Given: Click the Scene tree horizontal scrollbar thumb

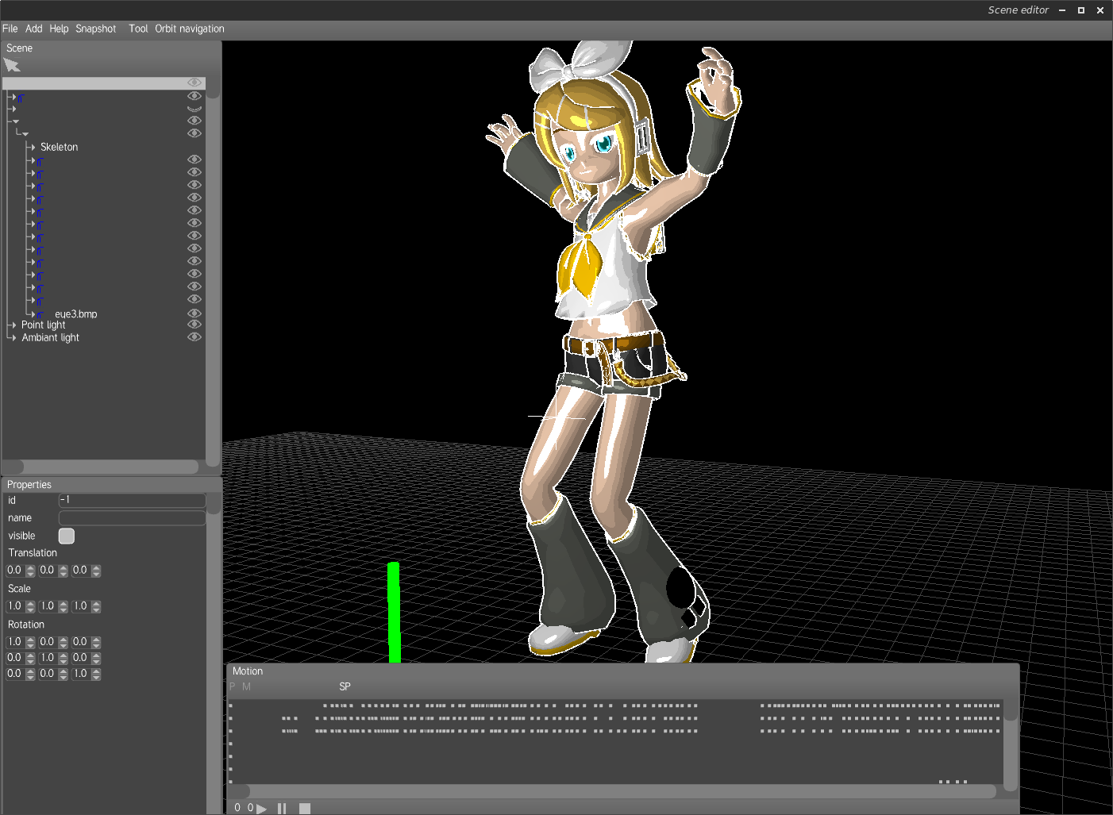Looking at the screenshot, I should (13, 467).
